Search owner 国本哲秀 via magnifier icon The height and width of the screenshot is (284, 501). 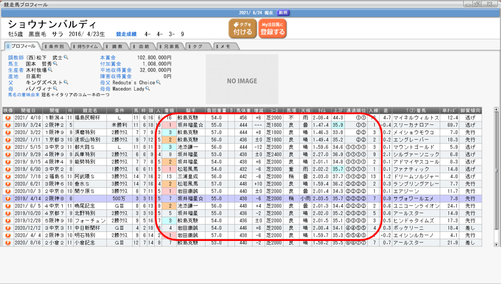point(56,63)
